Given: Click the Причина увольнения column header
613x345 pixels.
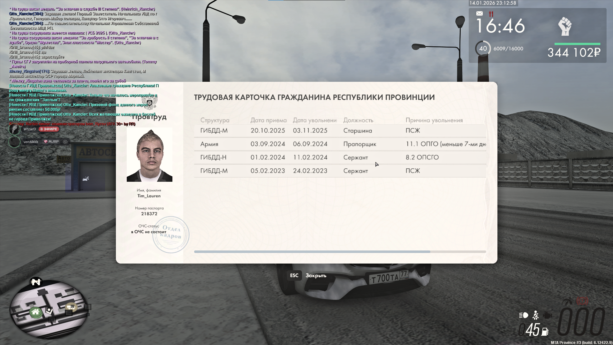Looking at the screenshot, I should 434,120.
